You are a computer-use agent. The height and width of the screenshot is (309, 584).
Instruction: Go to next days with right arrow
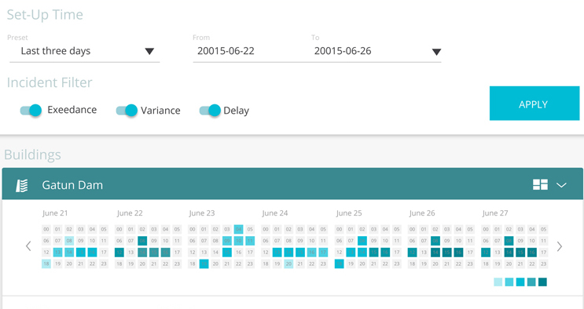(x=559, y=246)
